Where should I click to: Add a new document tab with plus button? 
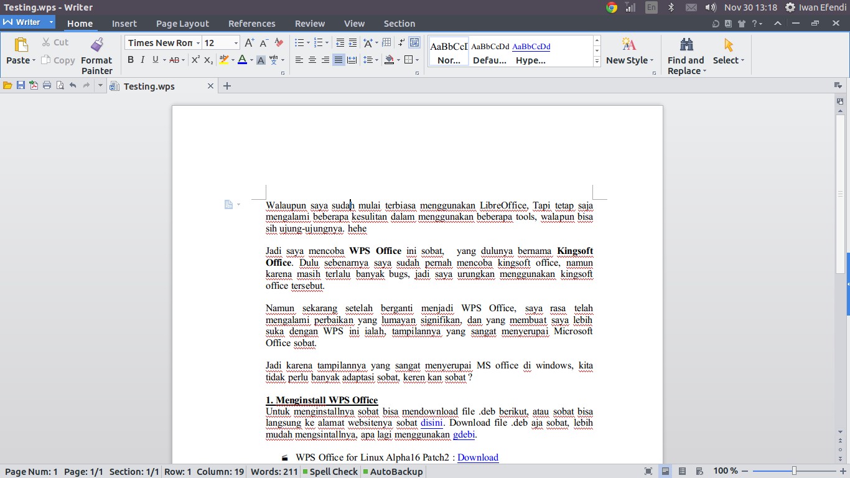pyautogui.click(x=227, y=86)
